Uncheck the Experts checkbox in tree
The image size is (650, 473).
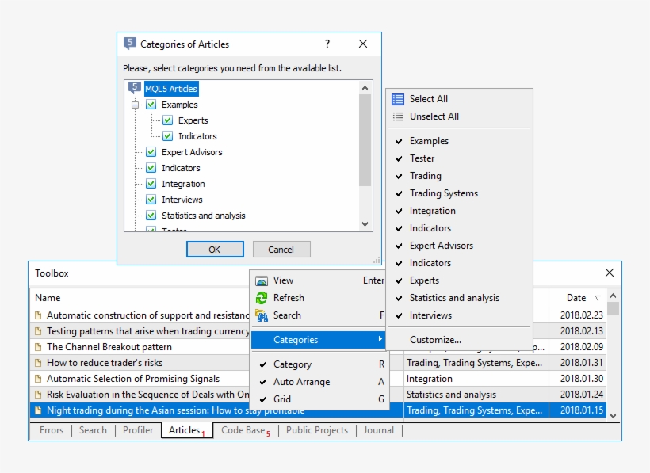click(167, 120)
